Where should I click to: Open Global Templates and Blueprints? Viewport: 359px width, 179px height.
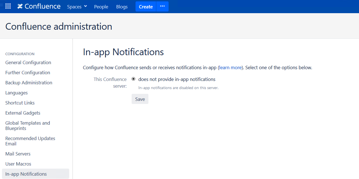click(28, 125)
